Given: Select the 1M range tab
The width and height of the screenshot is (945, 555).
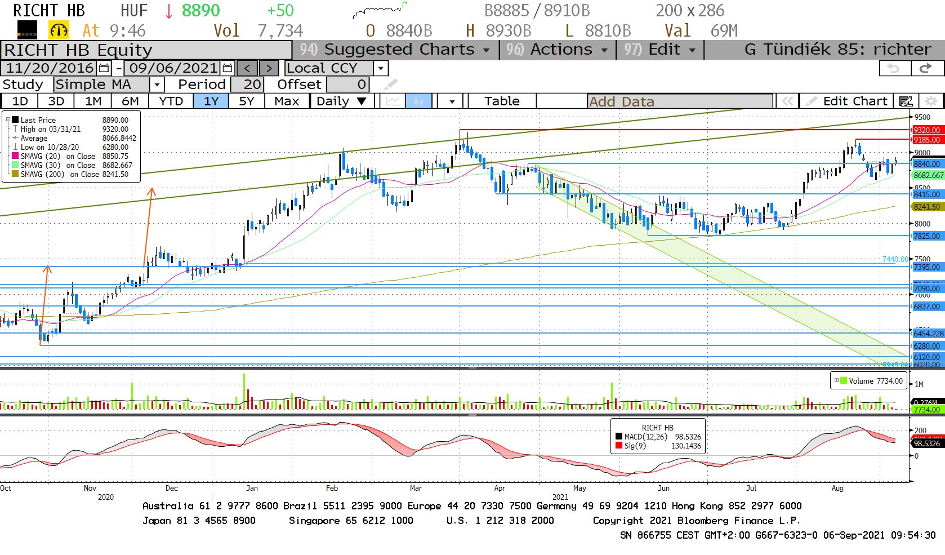Looking at the screenshot, I should (x=93, y=101).
